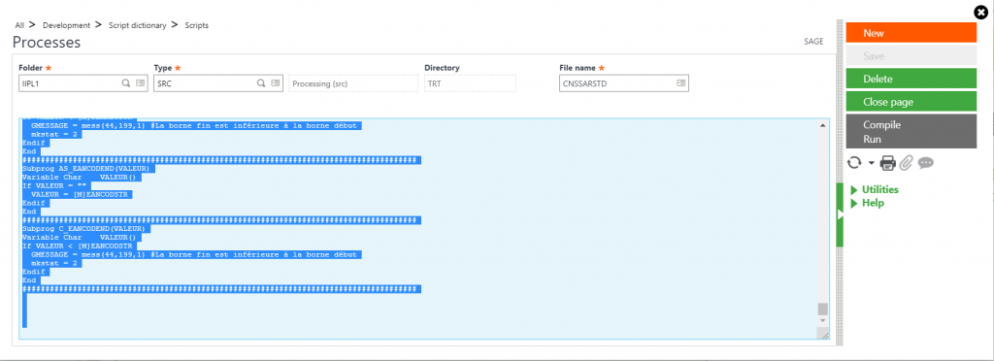Collapse the right panel with white arrow tab
994x361 pixels.
click(840, 214)
